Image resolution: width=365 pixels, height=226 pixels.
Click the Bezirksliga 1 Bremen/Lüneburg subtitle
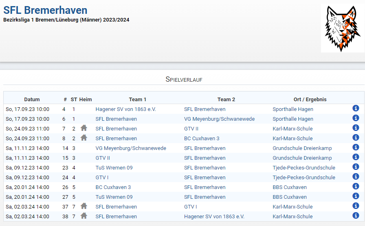pos(66,20)
